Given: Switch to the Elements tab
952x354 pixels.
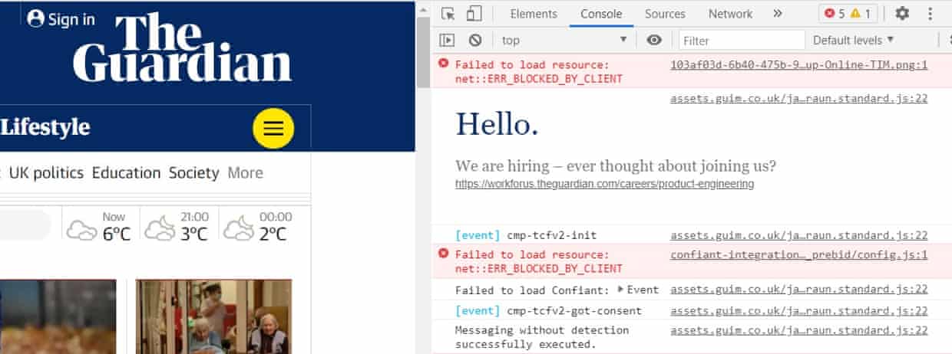Looking at the screenshot, I should pyautogui.click(x=534, y=14).
